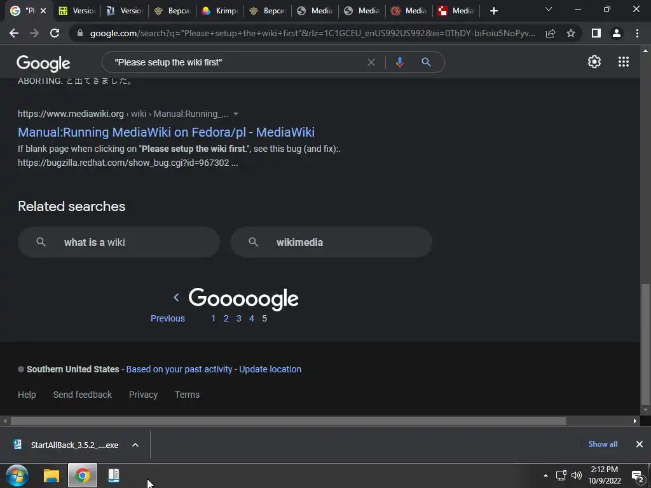The image size is (651, 488).
Task: Expand the mediawiki.org result options arrow
Action: click(236, 114)
